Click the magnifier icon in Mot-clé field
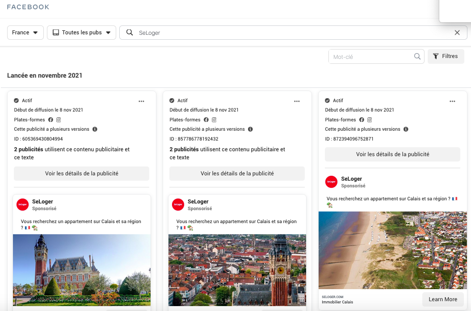 pyautogui.click(x=417, y=57)
